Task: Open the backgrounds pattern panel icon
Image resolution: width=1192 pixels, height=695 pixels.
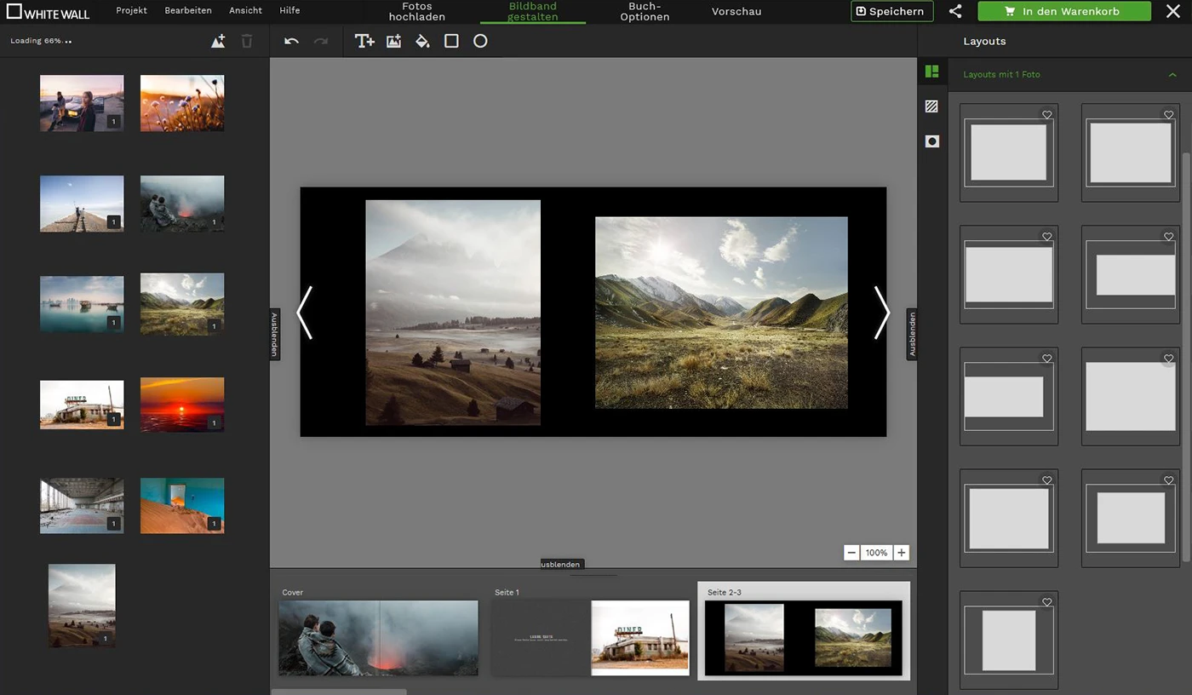Action: (x=931, y=106)
